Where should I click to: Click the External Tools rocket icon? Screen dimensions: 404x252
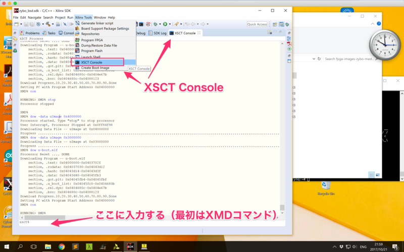pyautogui.click(x=176, y=24)
